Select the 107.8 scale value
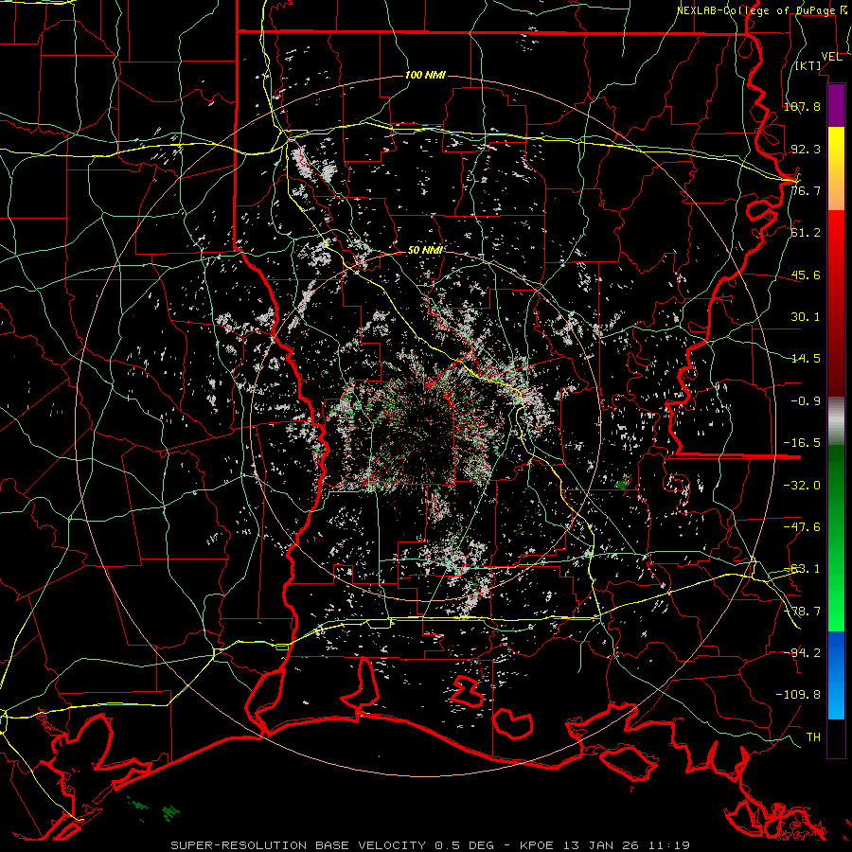 coord(802,106)
